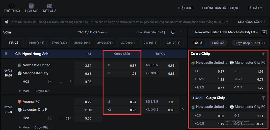The height and width of the screenshot is (130, 270).
Task: Toggle the bell notification for Giải Ngoại Hạng Anh
Action: tap(6, 54)
